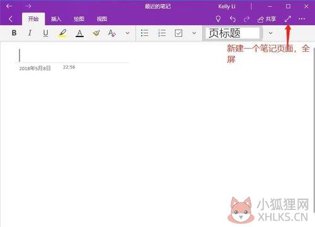Insert a bulleted list
The width and height of the screenshot is (315, 227).
145,33
